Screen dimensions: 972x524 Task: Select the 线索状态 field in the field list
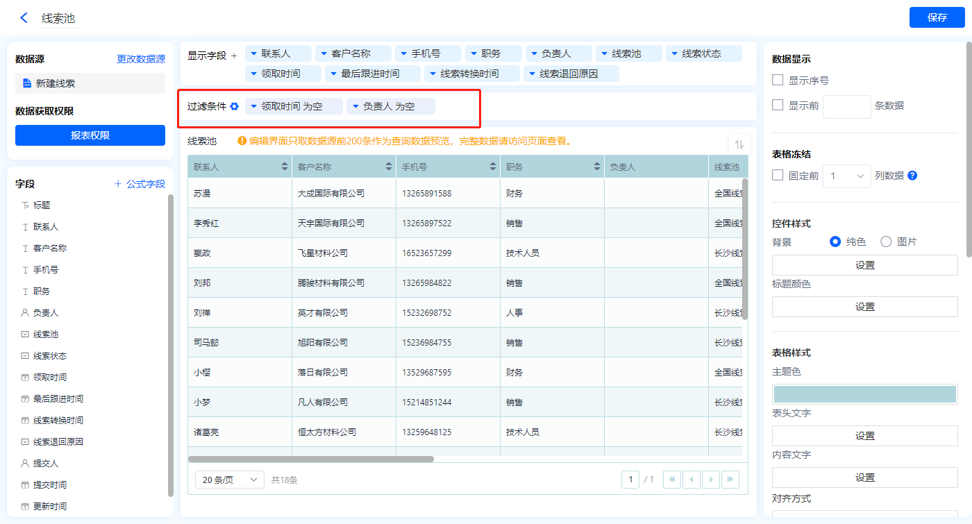pyautogui.click(x=49, y=356)
